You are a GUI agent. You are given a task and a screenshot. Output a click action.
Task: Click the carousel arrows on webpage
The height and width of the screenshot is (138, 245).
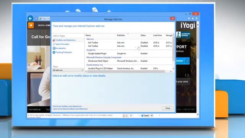click(x=187, y=75)
